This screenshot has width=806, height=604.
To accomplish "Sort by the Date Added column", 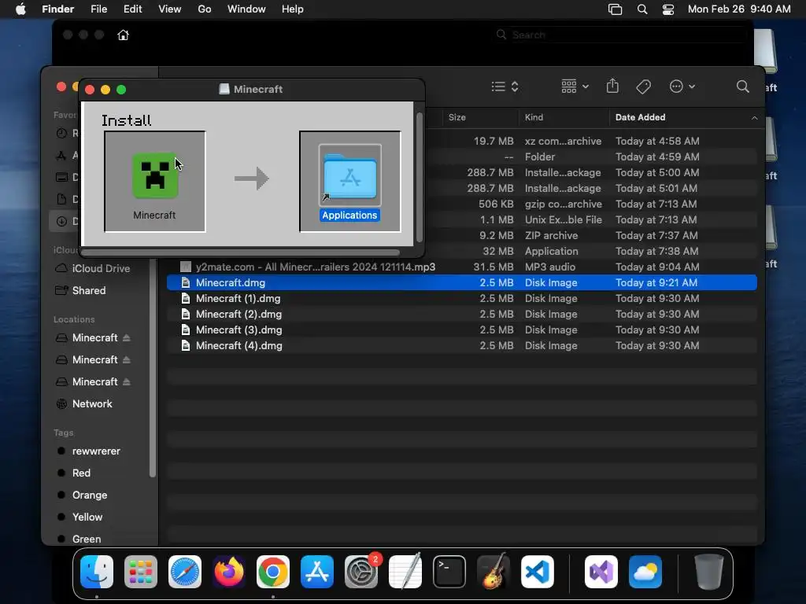I will click(x=640, y=118).
